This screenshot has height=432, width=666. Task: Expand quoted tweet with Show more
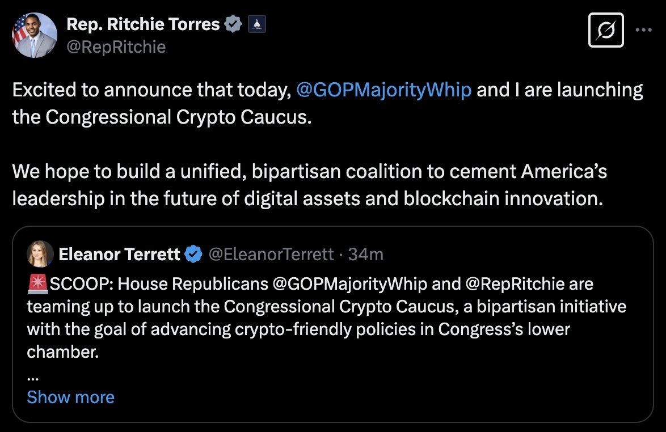70,397
